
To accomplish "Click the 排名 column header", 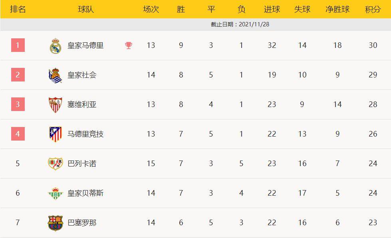I will coord(18,10).
